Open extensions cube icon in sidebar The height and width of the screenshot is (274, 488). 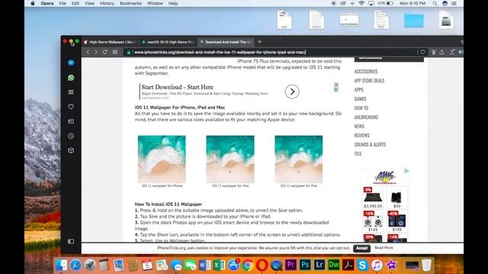pos(71,151)
